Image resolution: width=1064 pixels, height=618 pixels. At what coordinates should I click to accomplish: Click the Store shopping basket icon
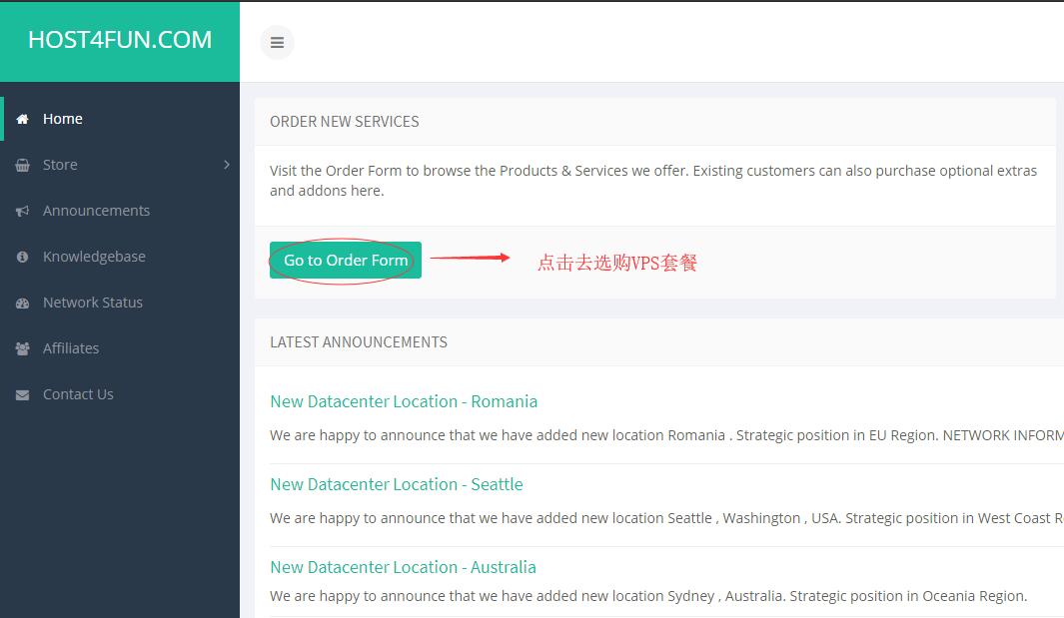21,164
